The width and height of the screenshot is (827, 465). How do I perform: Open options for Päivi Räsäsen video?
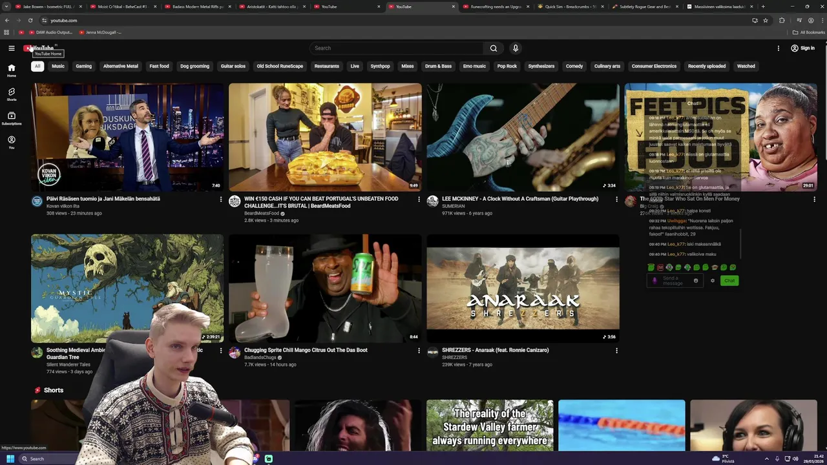220,199
